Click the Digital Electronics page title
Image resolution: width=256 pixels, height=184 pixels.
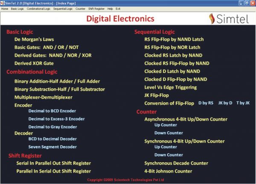(x=120, y=19)
